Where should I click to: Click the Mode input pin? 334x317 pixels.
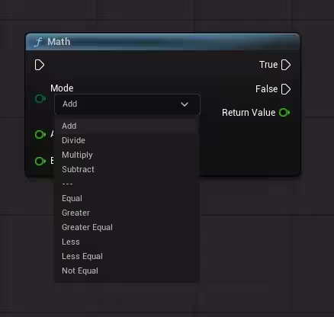coord(40,98)
